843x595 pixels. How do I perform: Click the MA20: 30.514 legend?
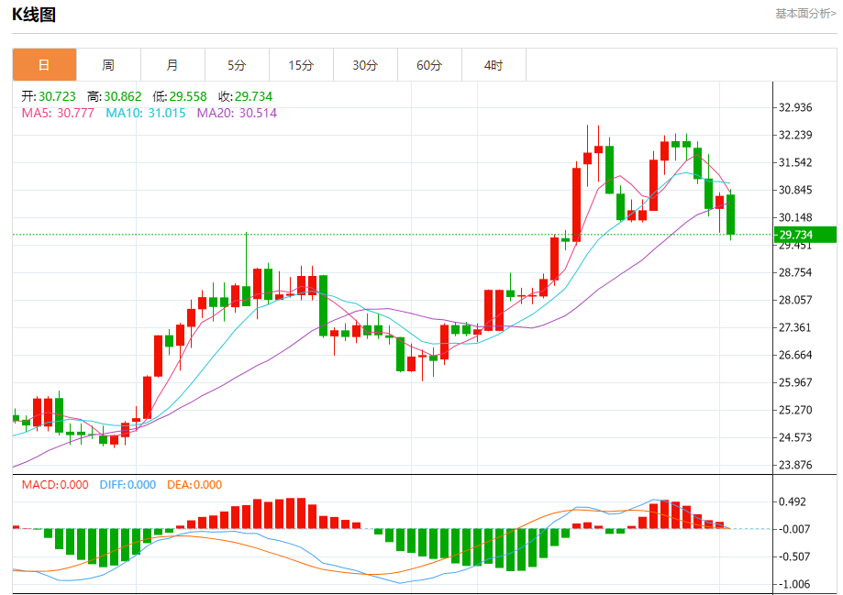237,113
